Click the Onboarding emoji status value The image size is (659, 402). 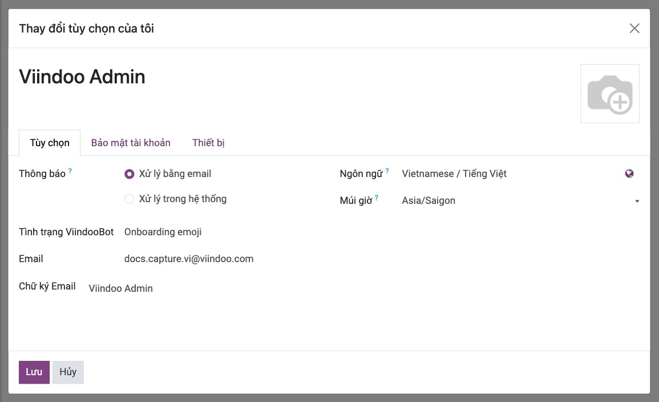point(163,232)
